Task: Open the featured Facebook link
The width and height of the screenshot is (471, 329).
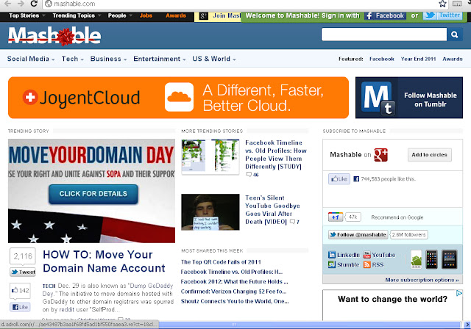Action: [x=382, y=59]
